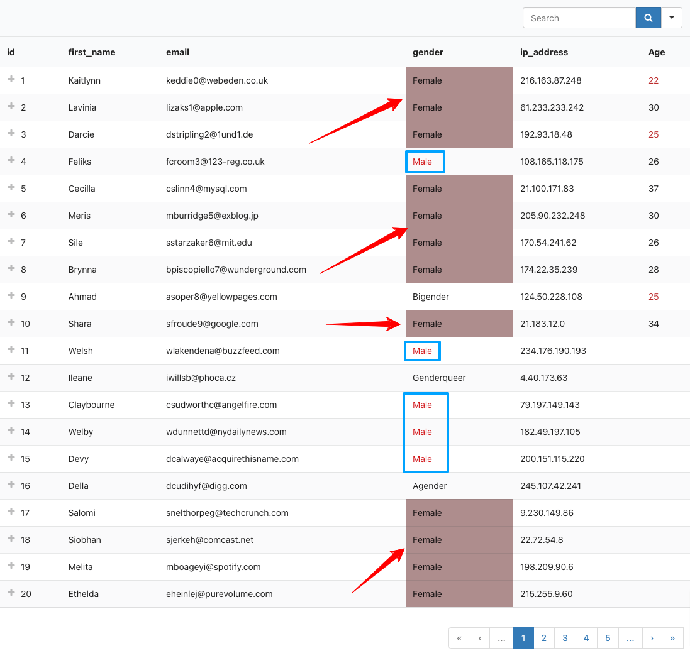The image size is (690, 658).
Task: Expand row 7 Sile with plus icon
Action: click(x=11, y=242)
